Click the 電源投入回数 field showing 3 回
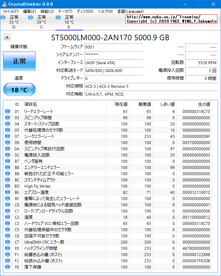This screenshot has width=221, height=276. (201, 70)
